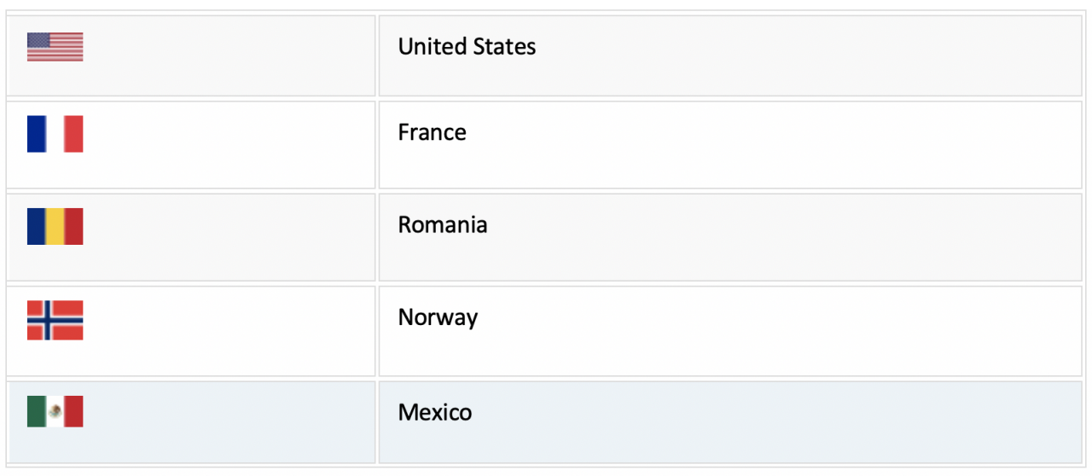
Task: Click the Norway flag icon
Action: coord(55,320)
